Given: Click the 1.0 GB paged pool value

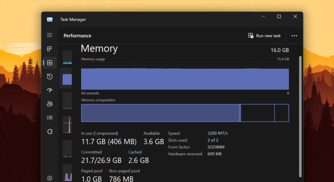Looking at the screenshot, I should pyautogui.click(x=92, y=179).
